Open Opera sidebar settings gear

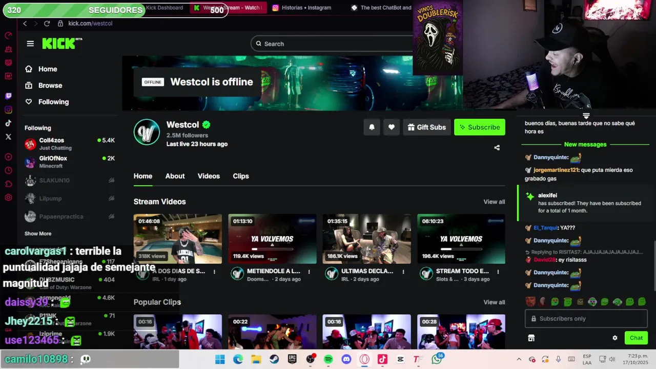(x=8, y=197)
